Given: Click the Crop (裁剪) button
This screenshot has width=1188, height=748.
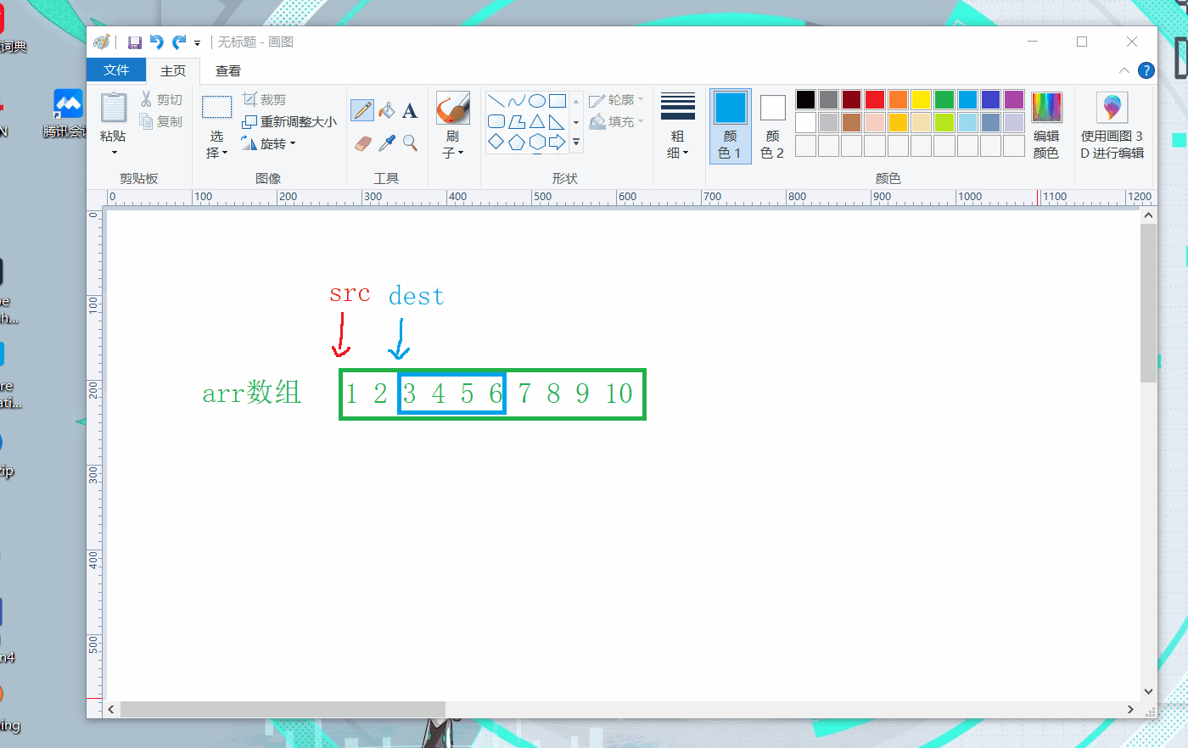Looking at the screenshot, I should 264,99.
